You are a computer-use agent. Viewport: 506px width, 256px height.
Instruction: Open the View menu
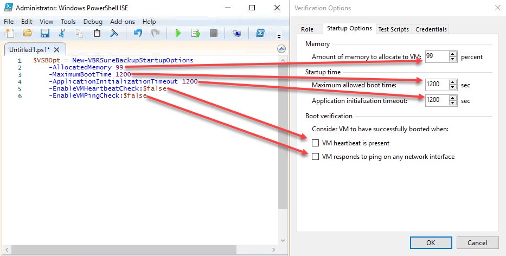coord(47,22)
